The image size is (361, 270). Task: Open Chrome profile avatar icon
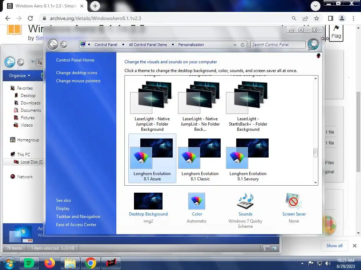click(x=342, y=18)
